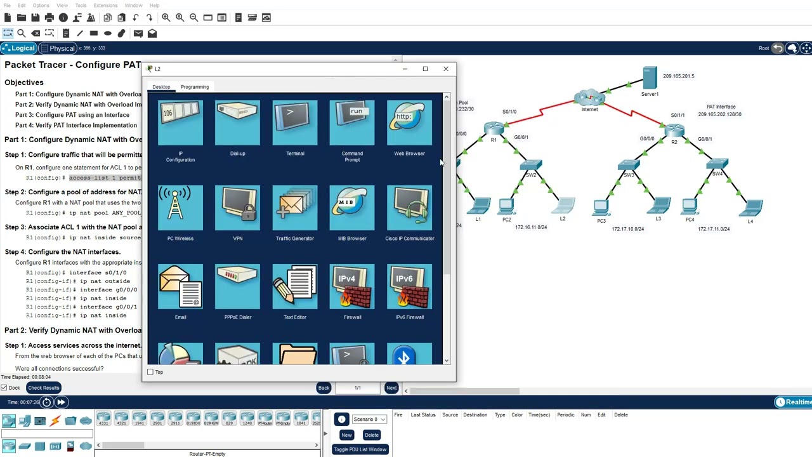This screenshot has width=812, height=457.
Task: Click the Fast Forward Time button
Action: click(61, 402)
